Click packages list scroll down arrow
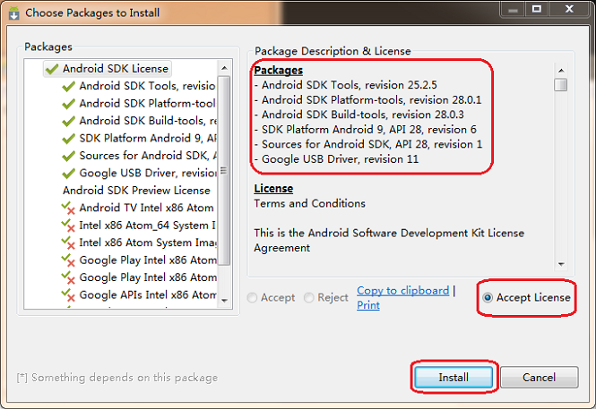This screenshot has height=409, width=596. (224, 301)
